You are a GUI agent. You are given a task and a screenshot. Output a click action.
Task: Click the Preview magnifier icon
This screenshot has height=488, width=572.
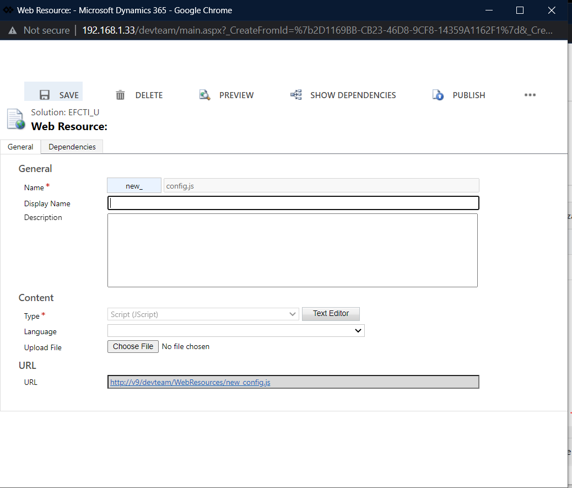click(204, 95)
